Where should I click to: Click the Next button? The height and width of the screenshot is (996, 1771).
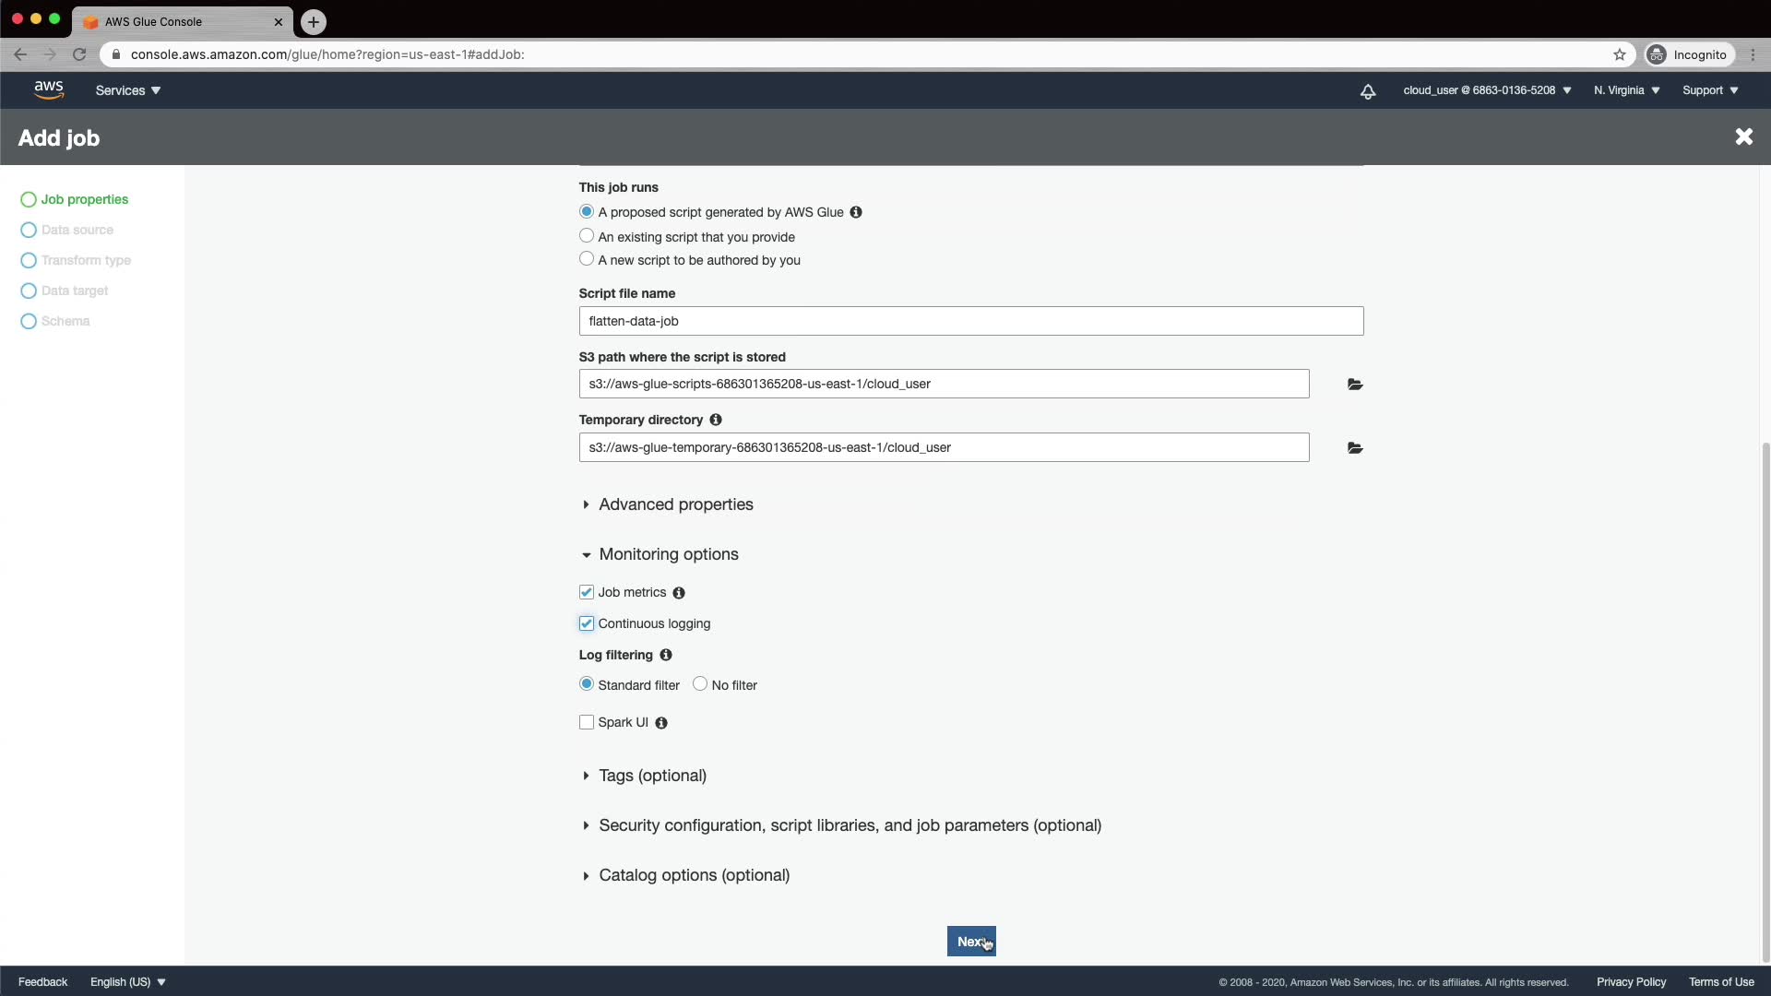point(970,942)
